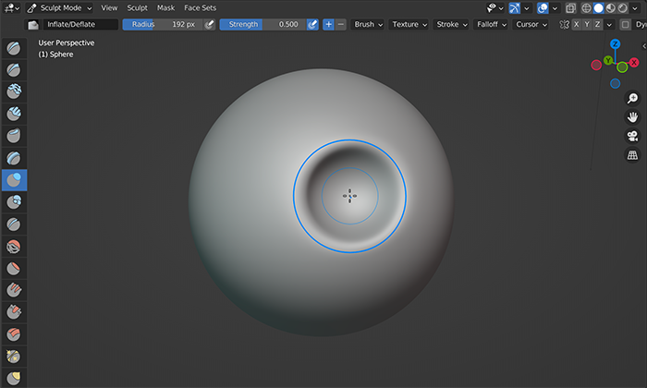The width and height of the screenshot is (647, 388).
Task: Click the blue Z axis gizmo handle
Action: [616, 43]
